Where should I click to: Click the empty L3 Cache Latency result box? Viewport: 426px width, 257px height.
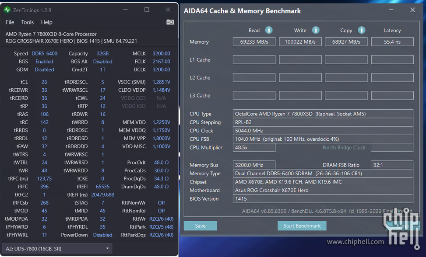(x=392, y=95)
